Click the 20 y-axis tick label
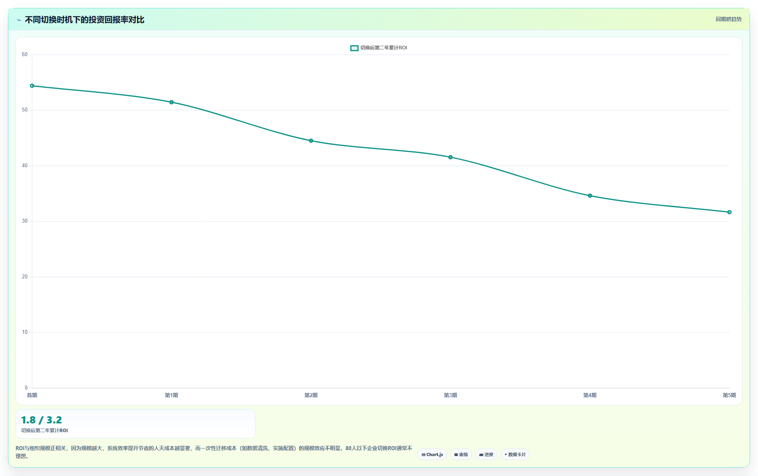The width and height of the screenshot is (758, 476). 25,277
